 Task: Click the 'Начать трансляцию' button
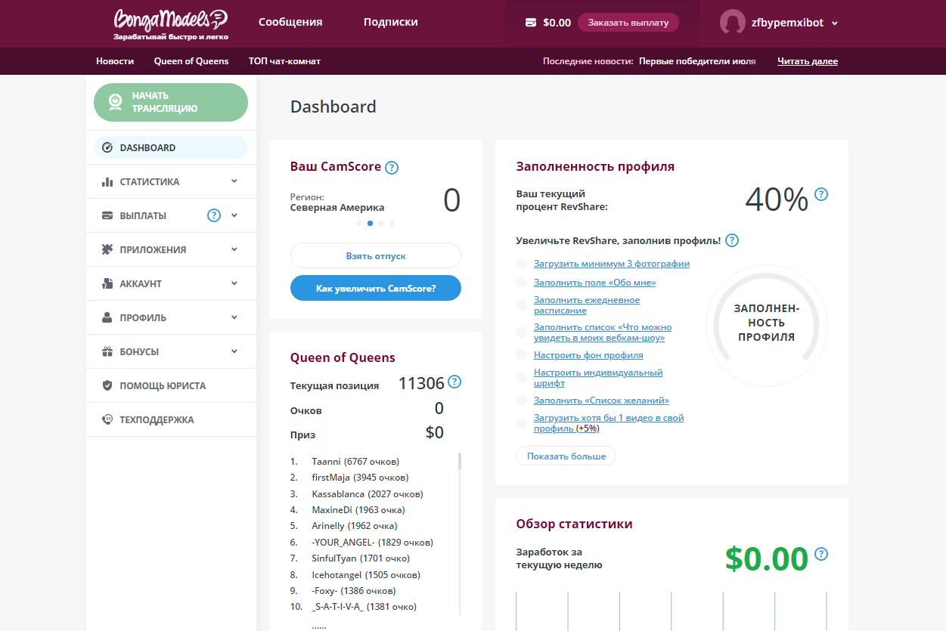[171, 102]
